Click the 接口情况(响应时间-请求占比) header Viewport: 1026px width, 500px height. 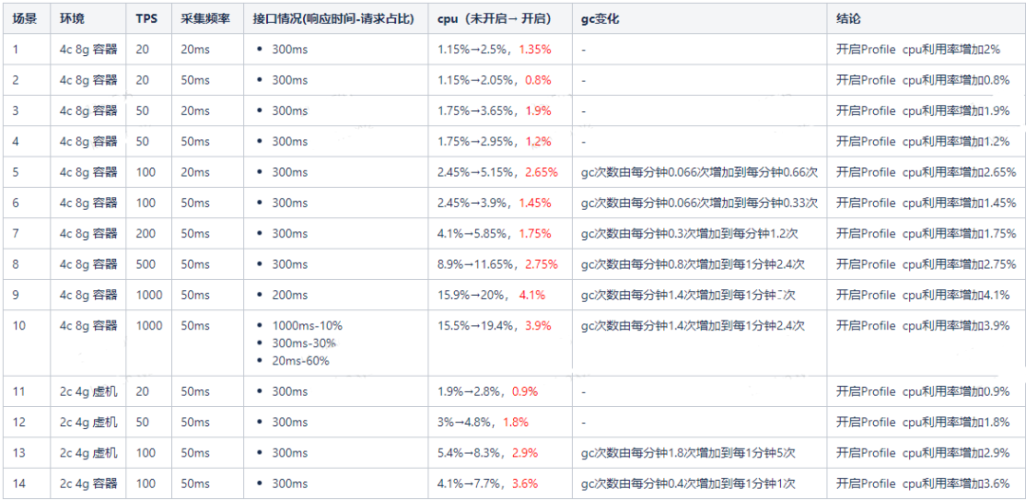(333, 18)
